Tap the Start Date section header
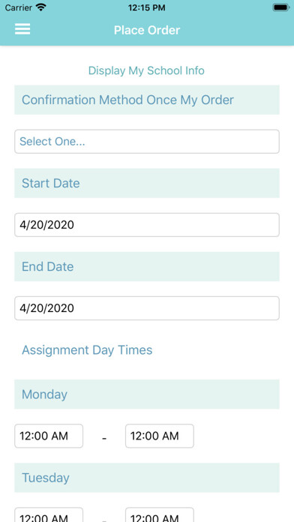 [147, 183]
